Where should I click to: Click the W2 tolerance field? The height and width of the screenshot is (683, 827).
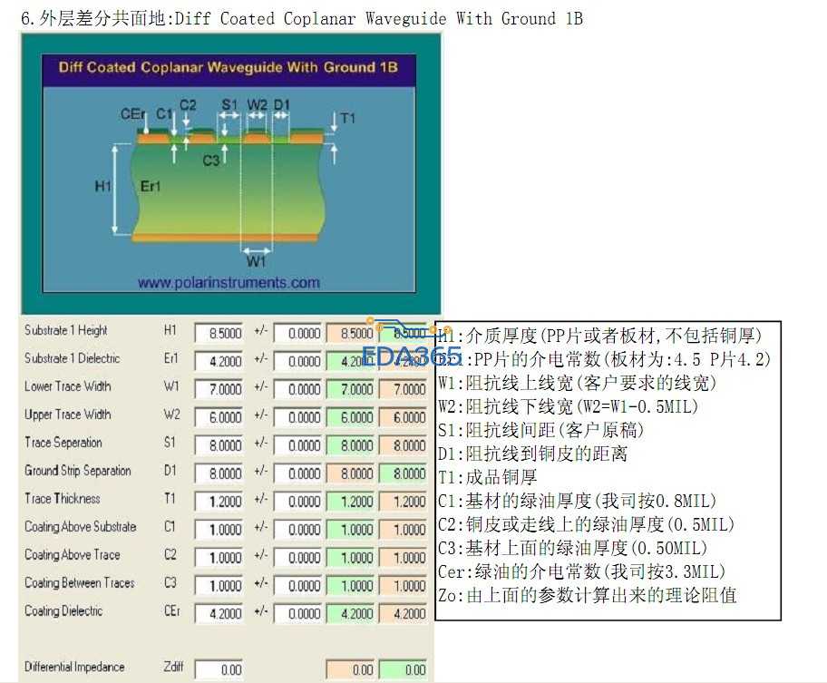coord(297,417)
